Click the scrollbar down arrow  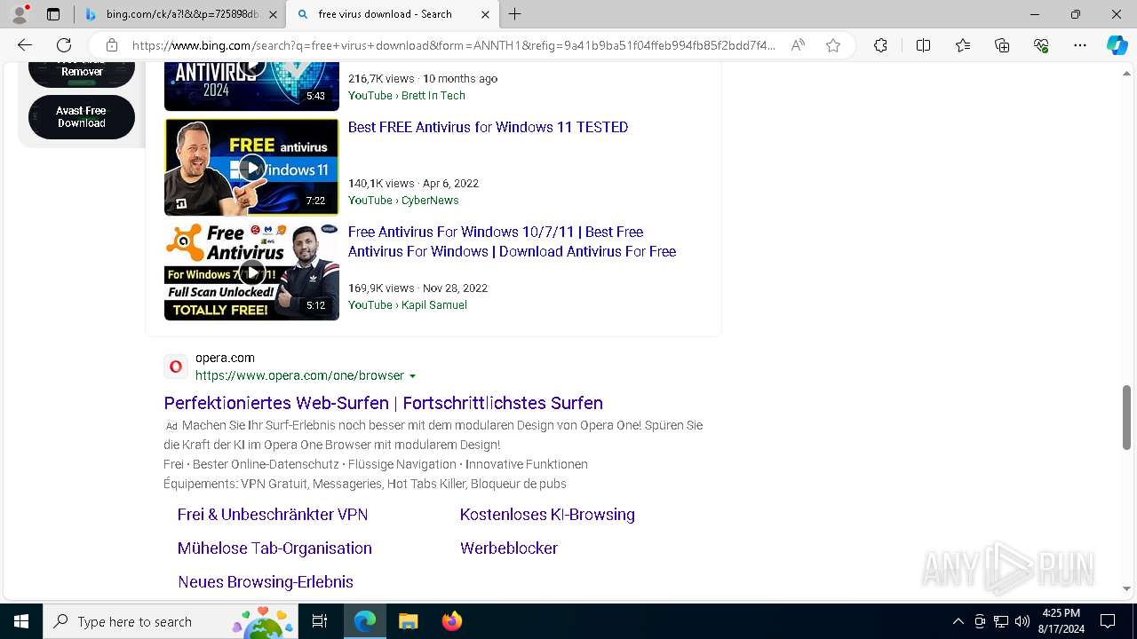coord(1126,588)
